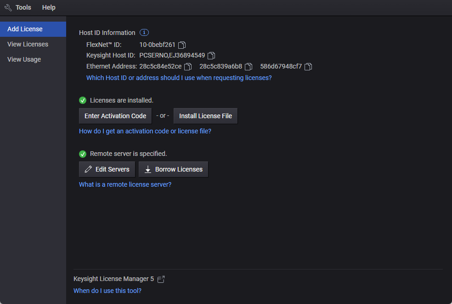Screen dimensions: 452x304
Task: Go to View Usage page
Action: click(x=24, y=59)
